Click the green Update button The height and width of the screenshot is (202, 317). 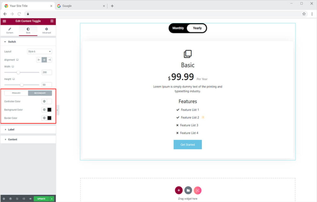coord(41,199)
